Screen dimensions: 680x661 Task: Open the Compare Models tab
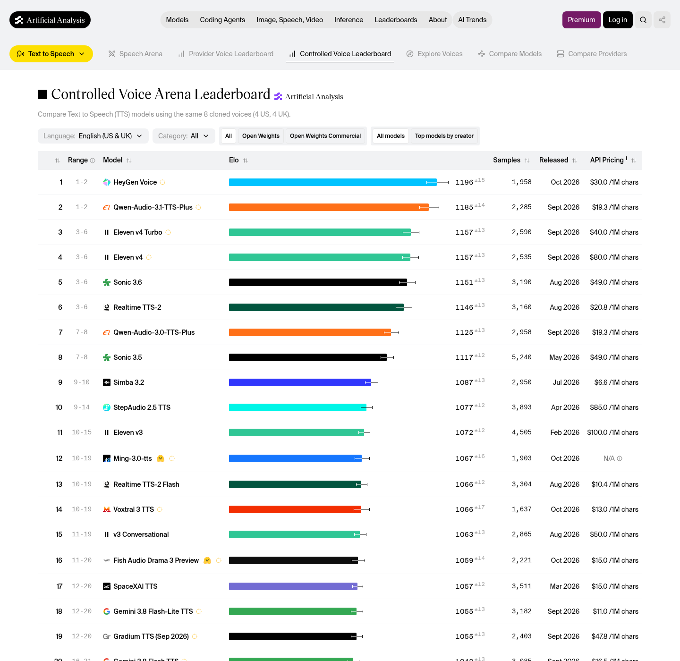tap(510, 54)
